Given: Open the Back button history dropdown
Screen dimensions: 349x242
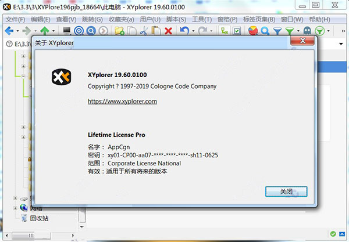Looking at the screenshot, I should [17, 31].
